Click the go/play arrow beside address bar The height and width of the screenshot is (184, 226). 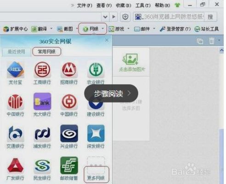[x=113, y=17]
